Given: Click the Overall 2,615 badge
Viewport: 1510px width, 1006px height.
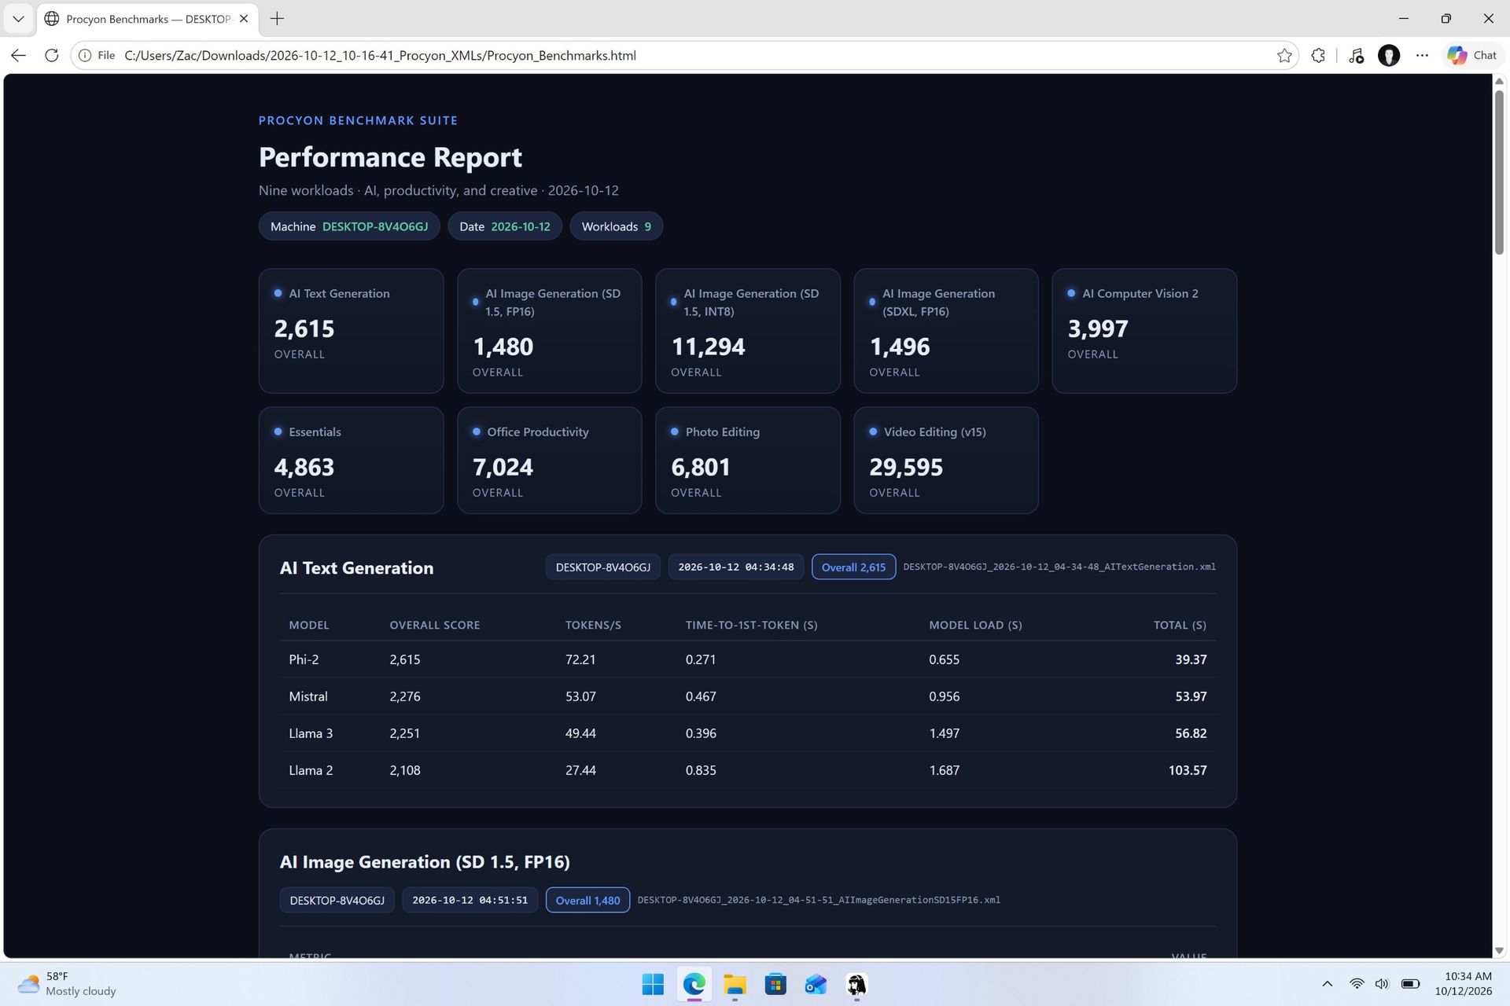Looking at the screenshot, I should click(853, 567).
